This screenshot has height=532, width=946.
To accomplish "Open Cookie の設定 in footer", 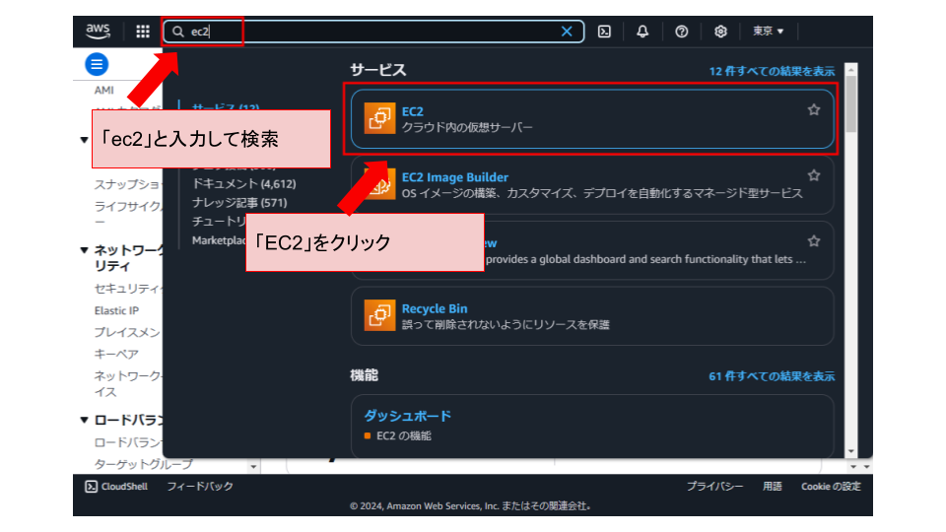I will click(831, 486).
